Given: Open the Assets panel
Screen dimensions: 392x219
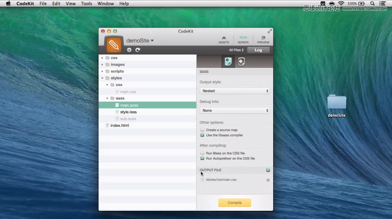Looking at the screenshot, I should click(224, 40).
